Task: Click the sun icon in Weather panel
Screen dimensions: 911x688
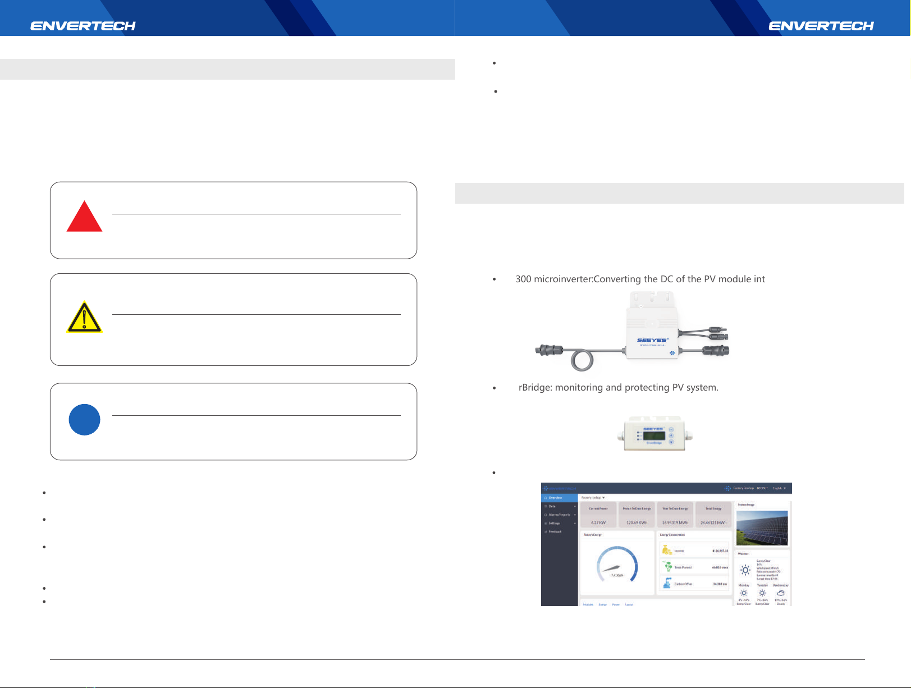Action: click(745, 570)
